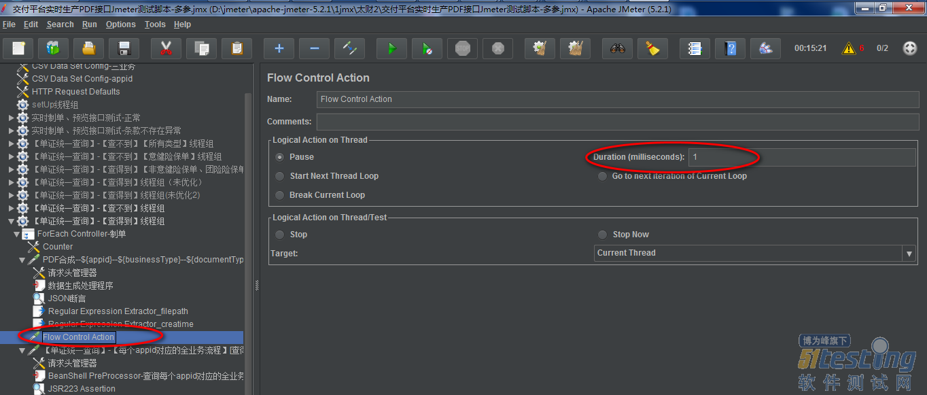Image resolution: width=927 pixels, height=395 pixels.
Task: Expand all nodes with the plus icon
Action: pyautogui.click(x=279, y=48)
